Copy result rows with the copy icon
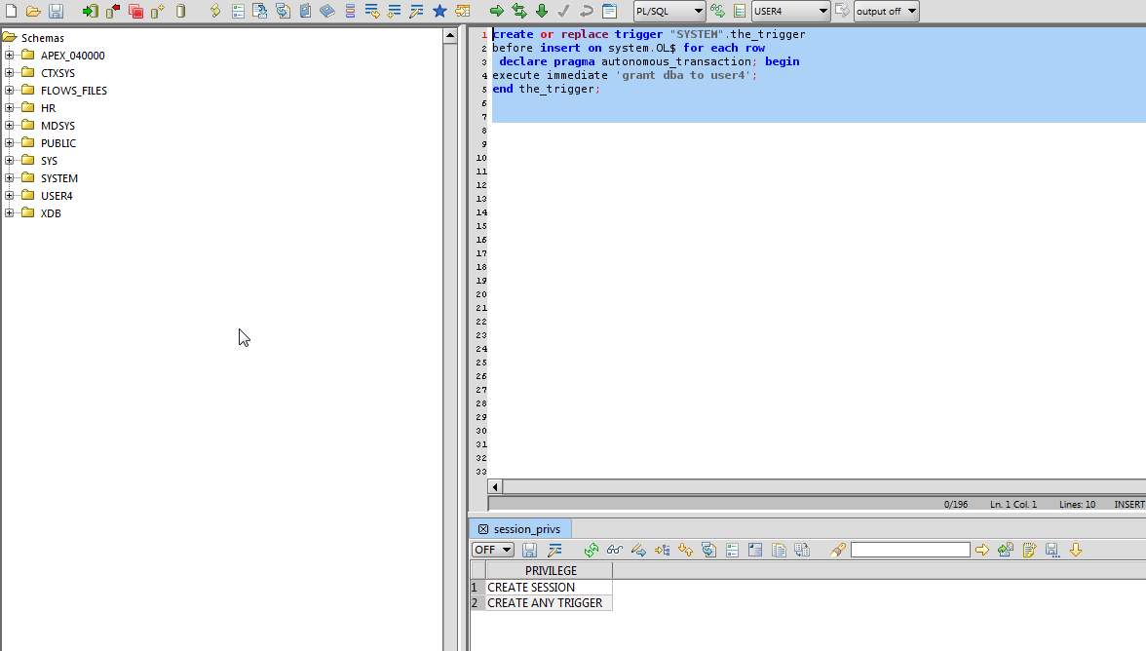Image resolution: width=1146 pixels, height=651 pixels. click(779, 550)
